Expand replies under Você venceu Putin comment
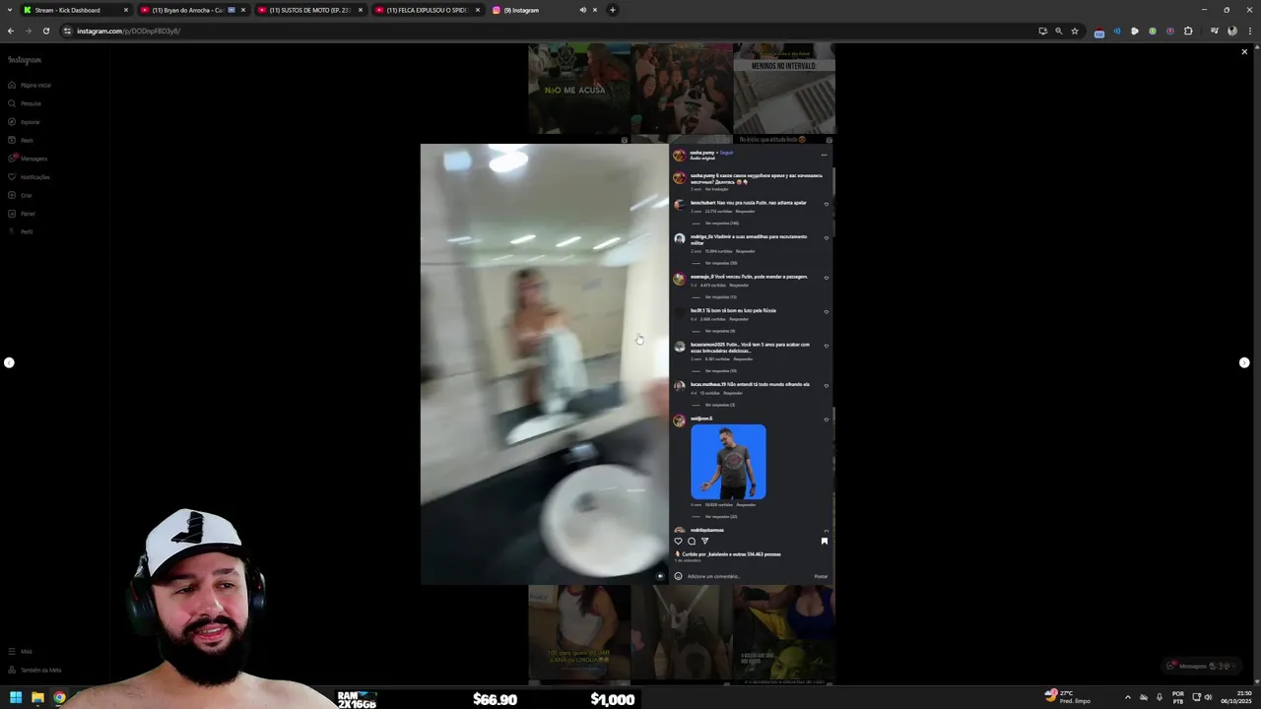This screenshot has width=1261, height=709. [x=720, y=296]
